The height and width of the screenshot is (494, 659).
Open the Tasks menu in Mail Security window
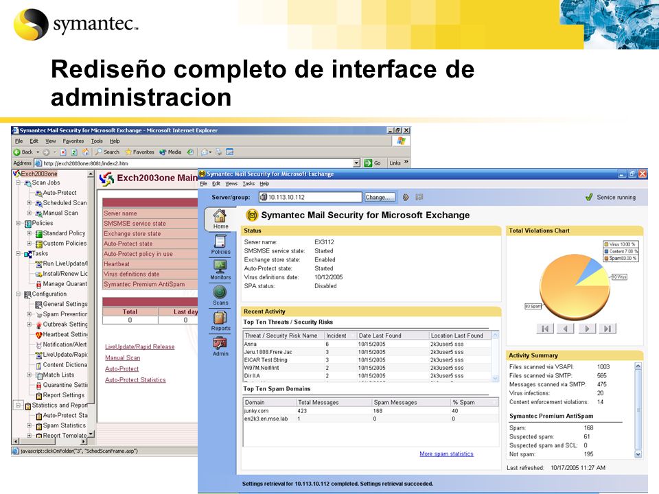pos(248,184)
